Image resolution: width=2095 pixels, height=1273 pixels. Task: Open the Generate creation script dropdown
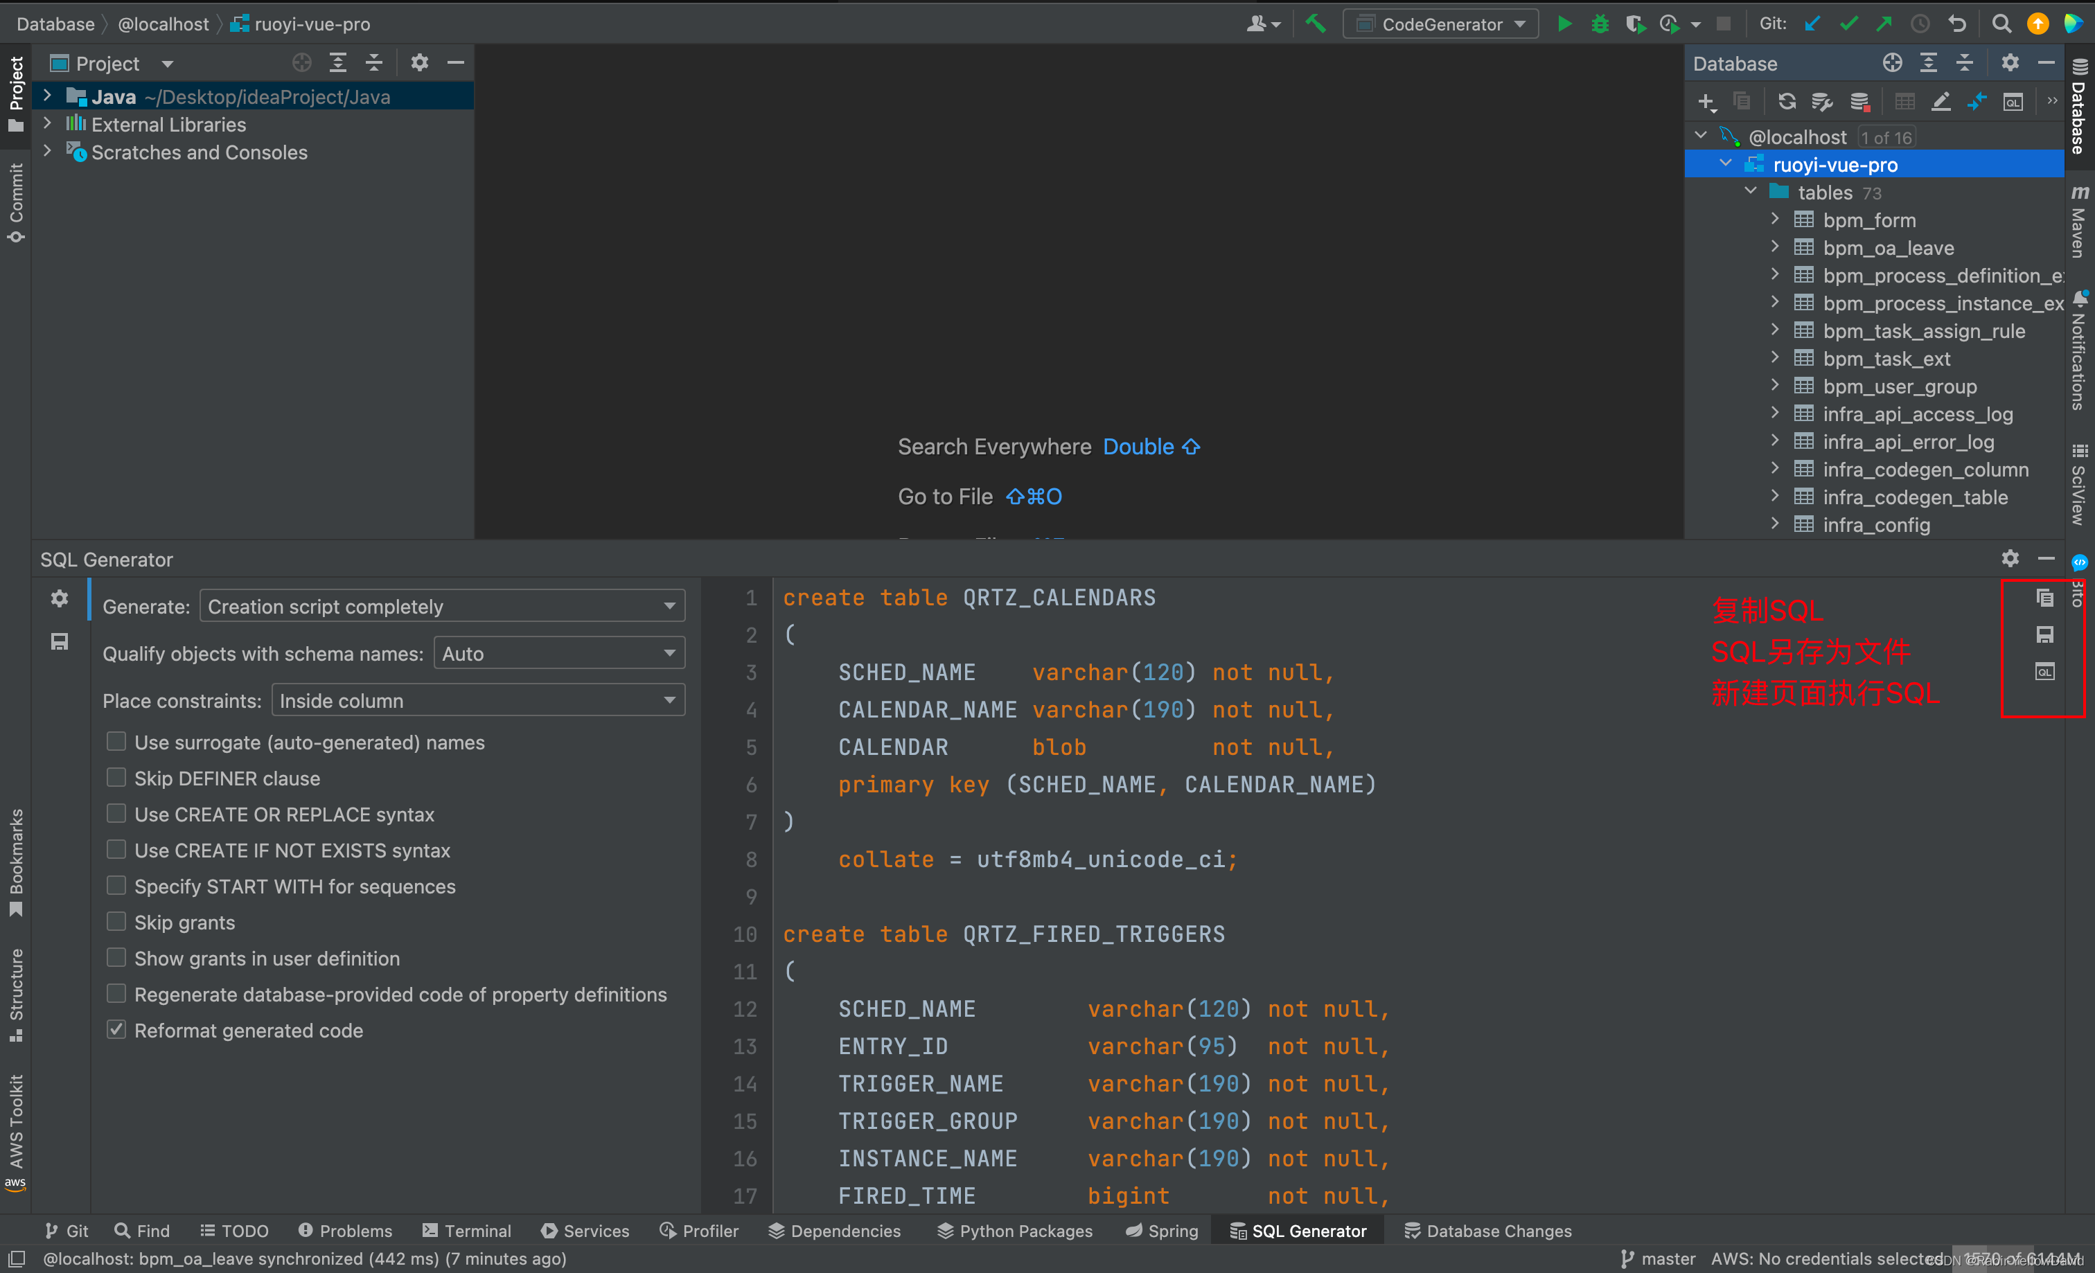click(441, 606)
